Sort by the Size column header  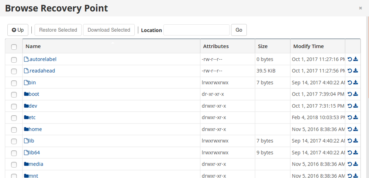coord(263,46)
